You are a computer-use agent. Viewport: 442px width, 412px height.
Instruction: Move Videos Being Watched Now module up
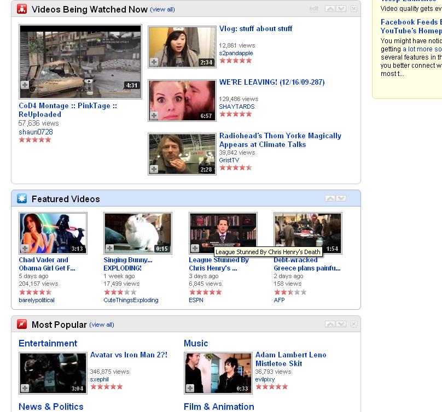pyautogui.click(x=330, y=9)
